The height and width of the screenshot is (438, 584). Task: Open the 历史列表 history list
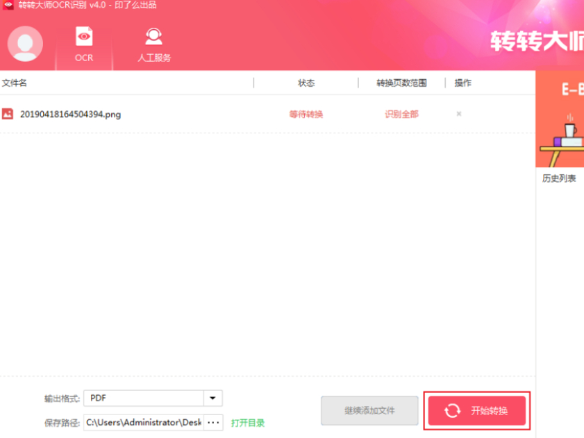[559, 178]
